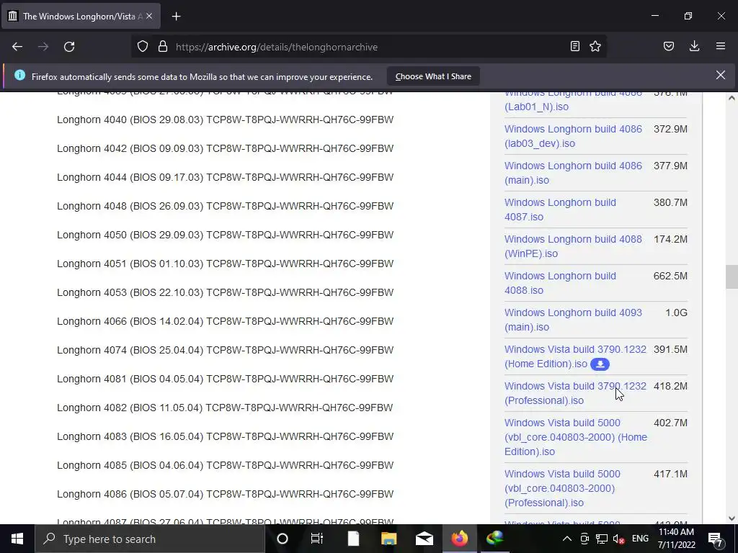Click Choose What I Share button
Image resolution: width=738 pixels, height=553 pixels.
coord(433,76)
